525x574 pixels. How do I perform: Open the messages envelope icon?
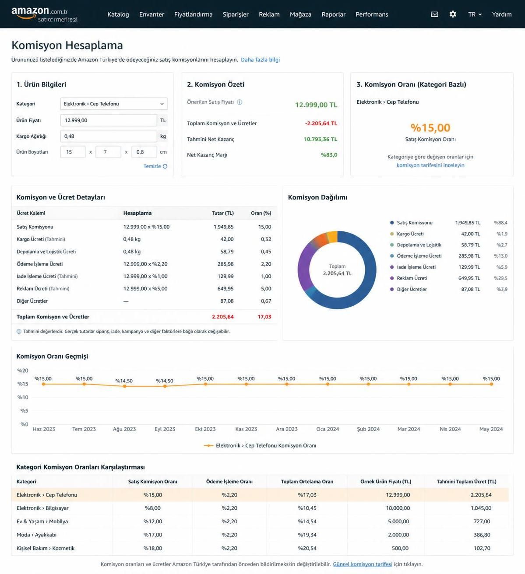pos(434,14)
